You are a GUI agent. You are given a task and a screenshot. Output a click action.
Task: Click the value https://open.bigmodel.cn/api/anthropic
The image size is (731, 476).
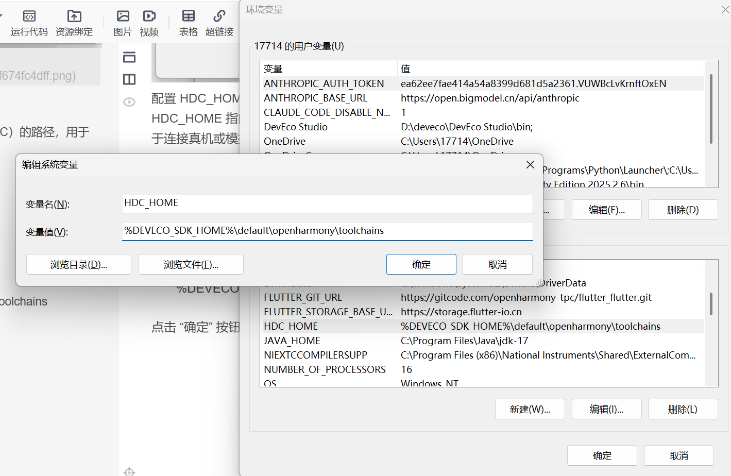pos(490,98)
